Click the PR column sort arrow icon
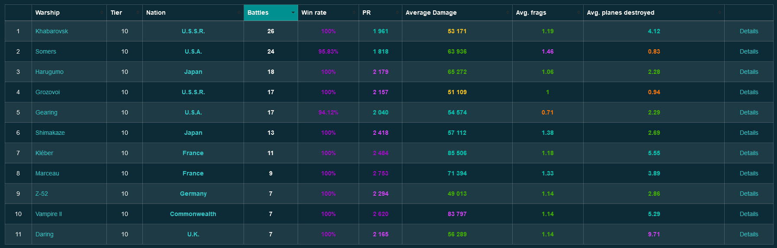The image size is (777, 248). [398, 13]
